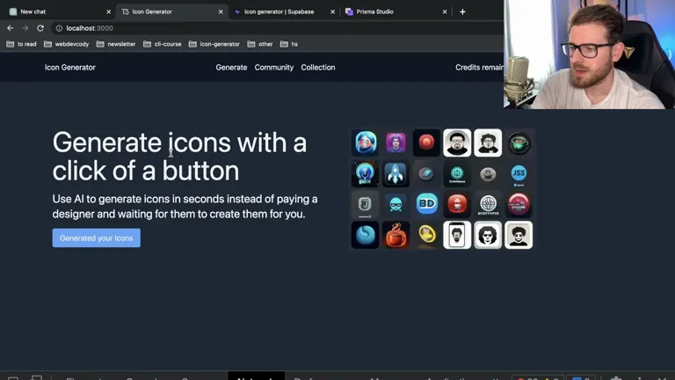Select the gray knob button icon
This screenshot has width=675, height=380.
tap(488, 173)
